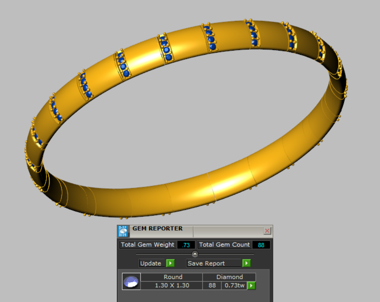This screenshot has width=380, height=302.
Task: Close the Gem Reporter panel
Action: click(x=267, y=231)
